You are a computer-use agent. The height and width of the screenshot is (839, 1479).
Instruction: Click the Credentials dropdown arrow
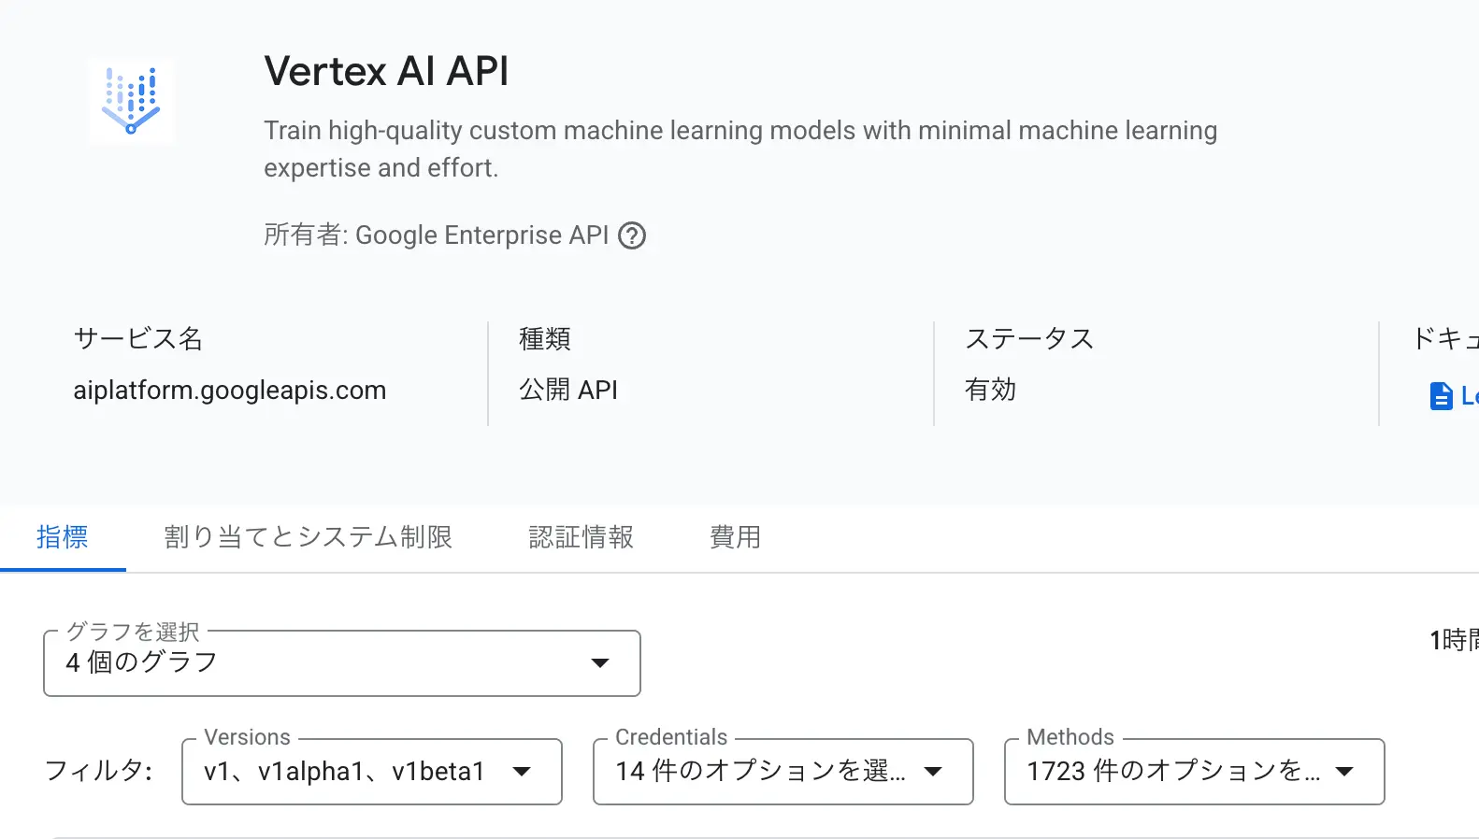933,772
